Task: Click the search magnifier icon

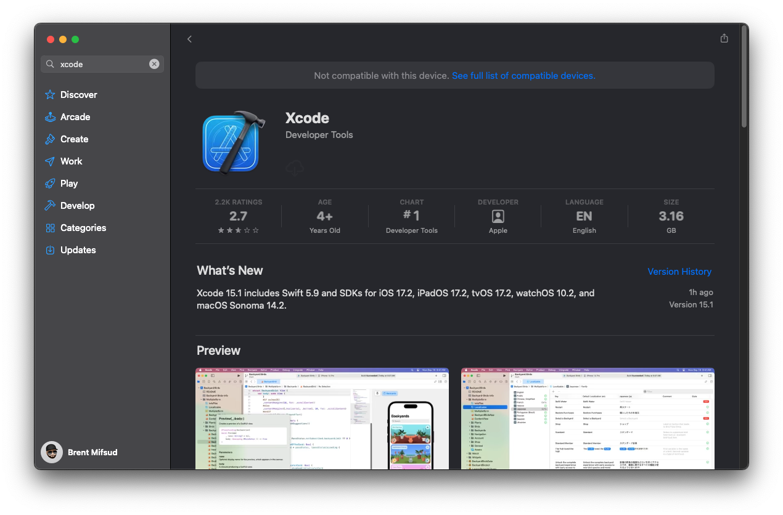Action: tap(50, 64)
